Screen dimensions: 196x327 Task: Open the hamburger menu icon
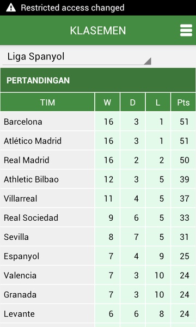pyautogui.click(x=186, y=31)
